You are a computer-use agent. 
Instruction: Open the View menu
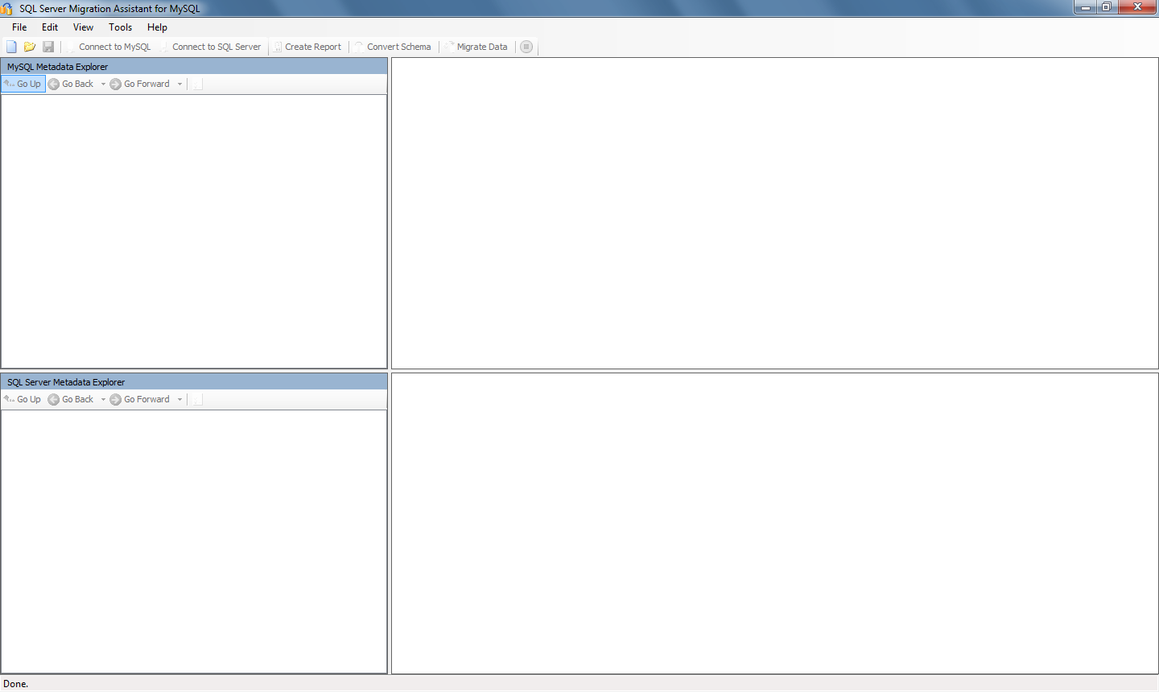(83, 27)
